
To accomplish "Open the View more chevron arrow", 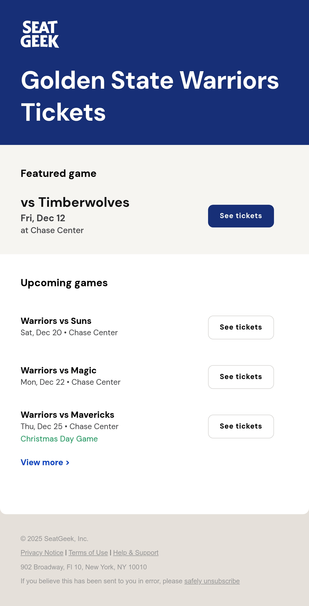I will point(67,463).
